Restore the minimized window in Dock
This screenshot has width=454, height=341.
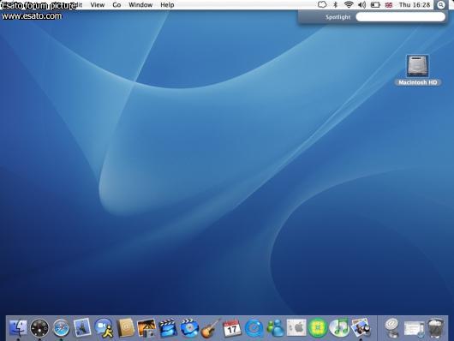click(x=414, y=329)
